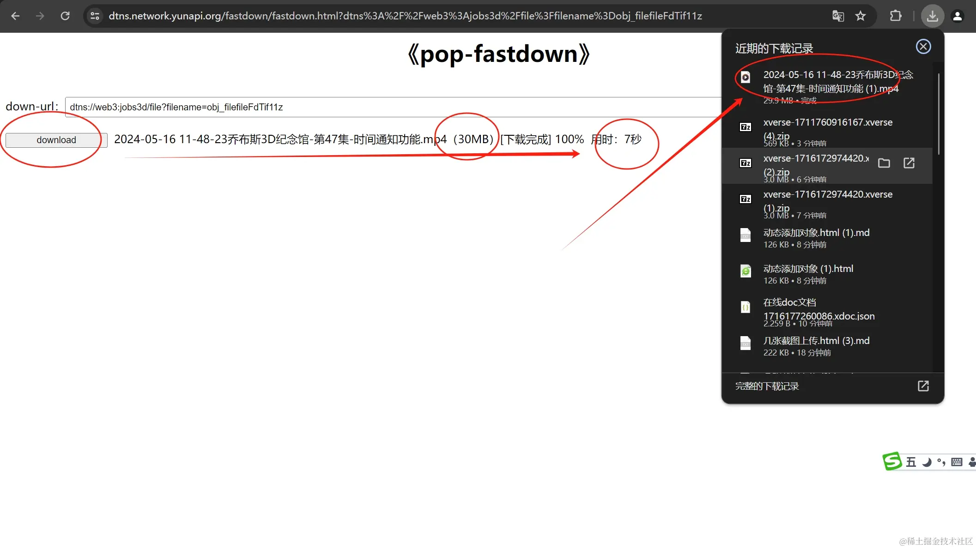Click the downloads list scrollbar
The width and height of the screenshot is (976, 549).
click(938, 114)
